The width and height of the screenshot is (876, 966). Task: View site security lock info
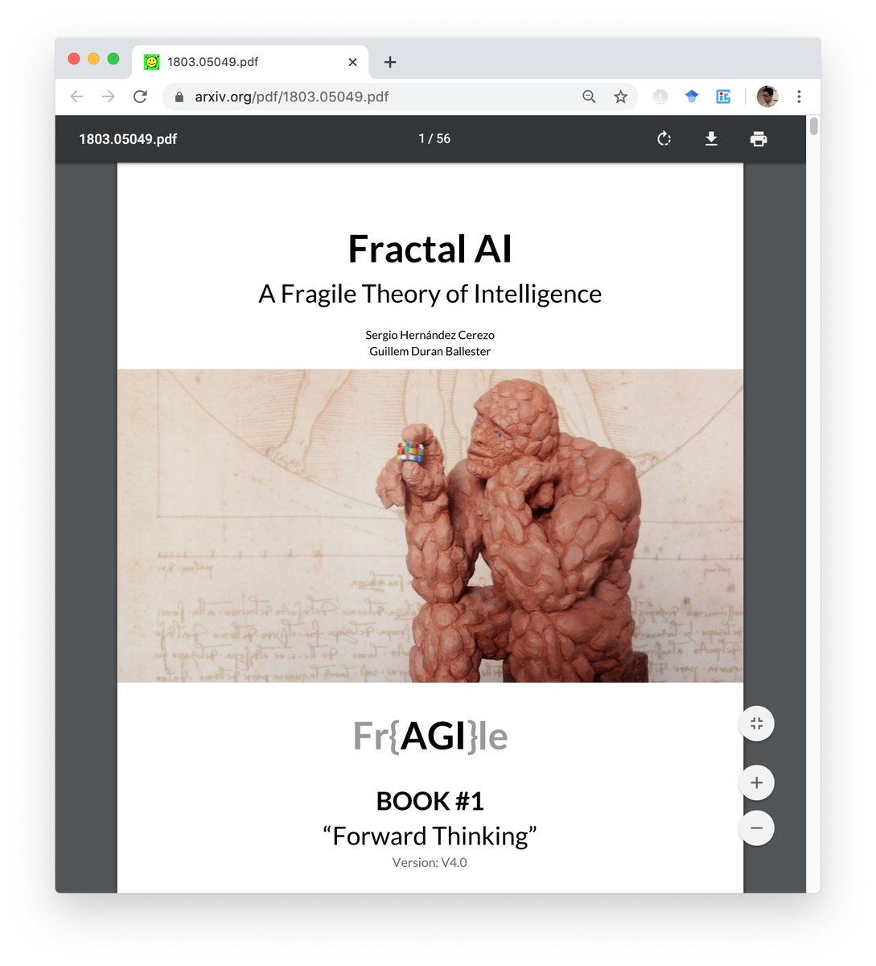179,97
